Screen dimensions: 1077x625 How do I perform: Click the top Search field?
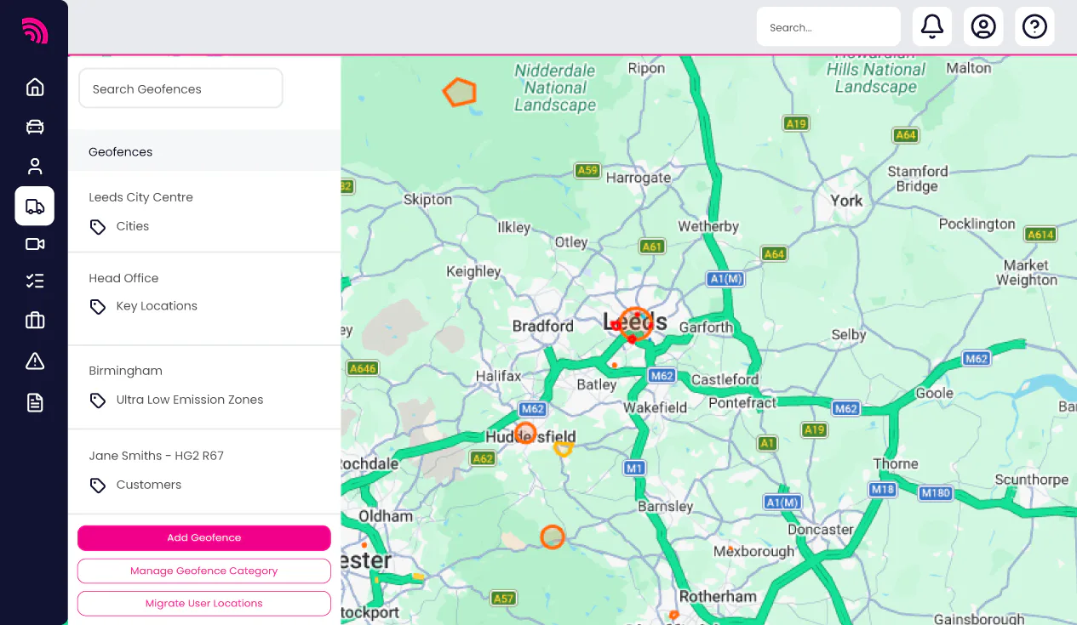click(x=828, y=26)
